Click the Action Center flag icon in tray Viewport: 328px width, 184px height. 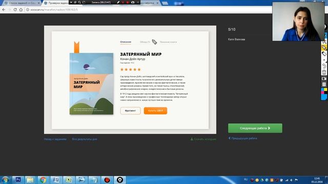[296, 180]
